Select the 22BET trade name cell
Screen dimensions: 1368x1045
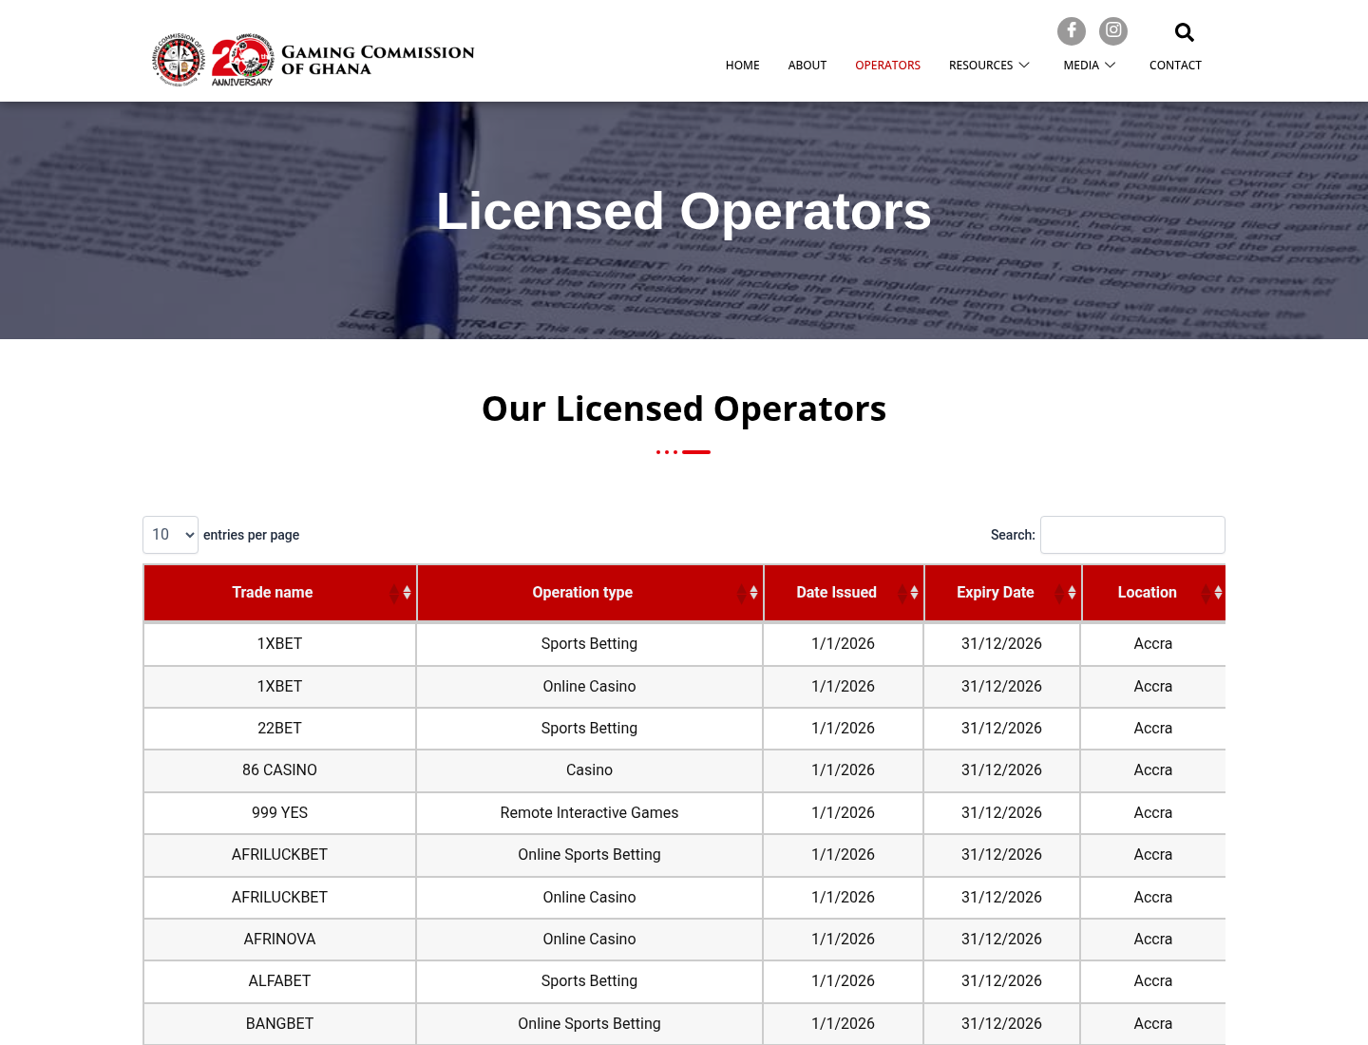279,729
